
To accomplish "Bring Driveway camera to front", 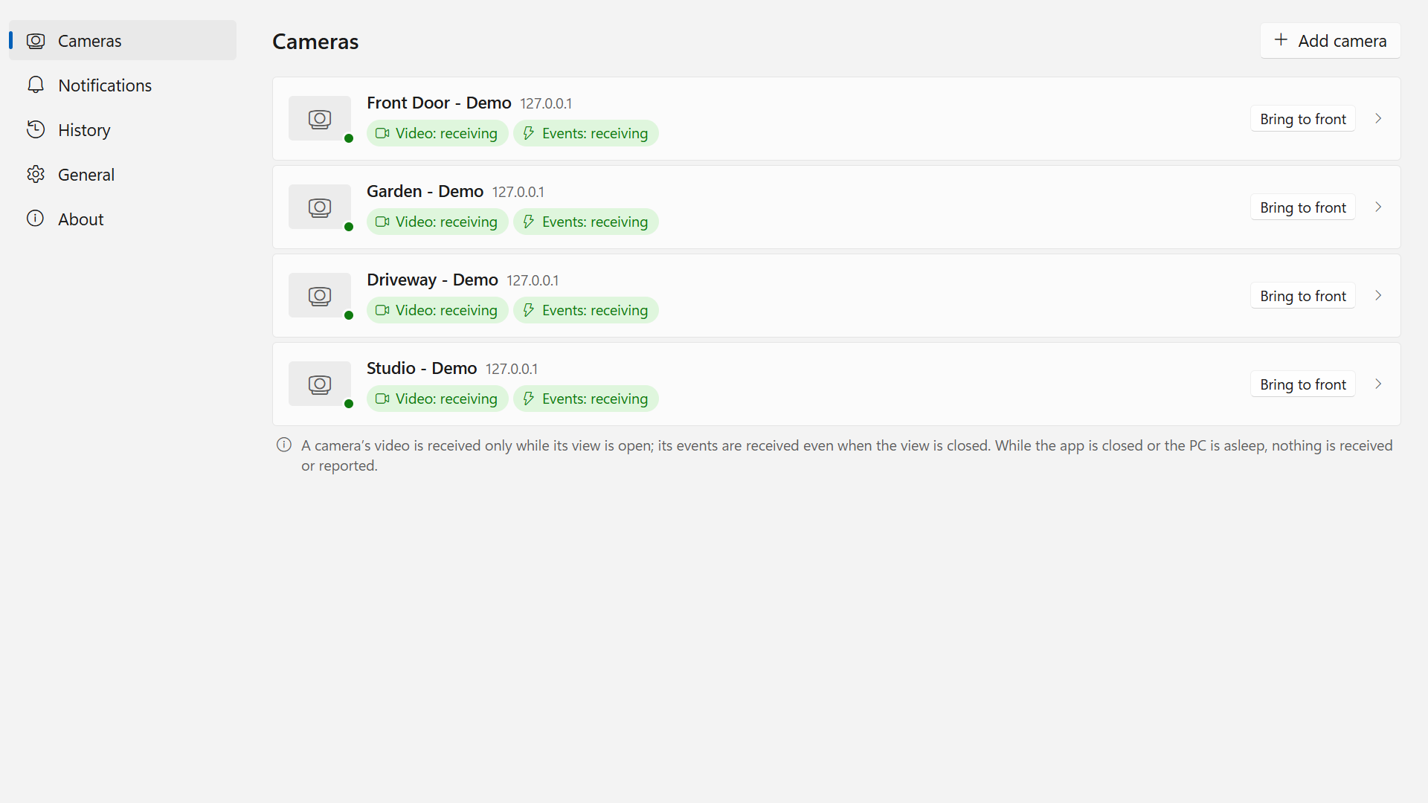I will coord(1302,296).
